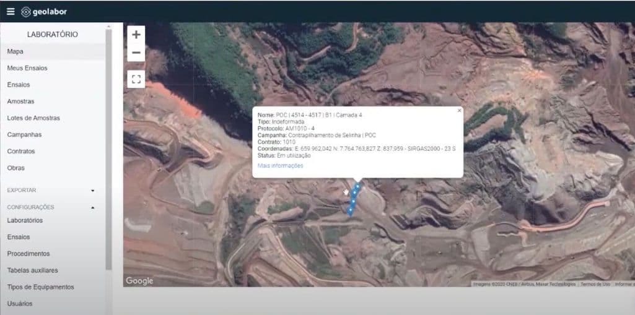
Task: Click the geolabor logo
Action: coord(44,12)
